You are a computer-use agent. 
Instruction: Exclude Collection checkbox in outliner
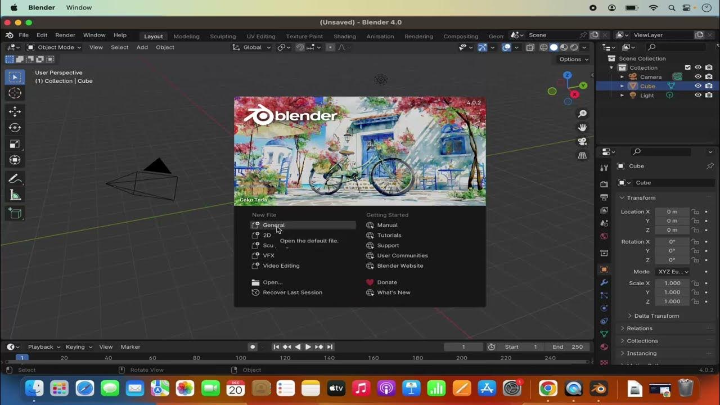click(x=687, y=67)
